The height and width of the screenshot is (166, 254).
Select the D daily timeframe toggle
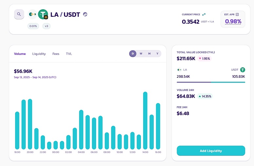133,53
